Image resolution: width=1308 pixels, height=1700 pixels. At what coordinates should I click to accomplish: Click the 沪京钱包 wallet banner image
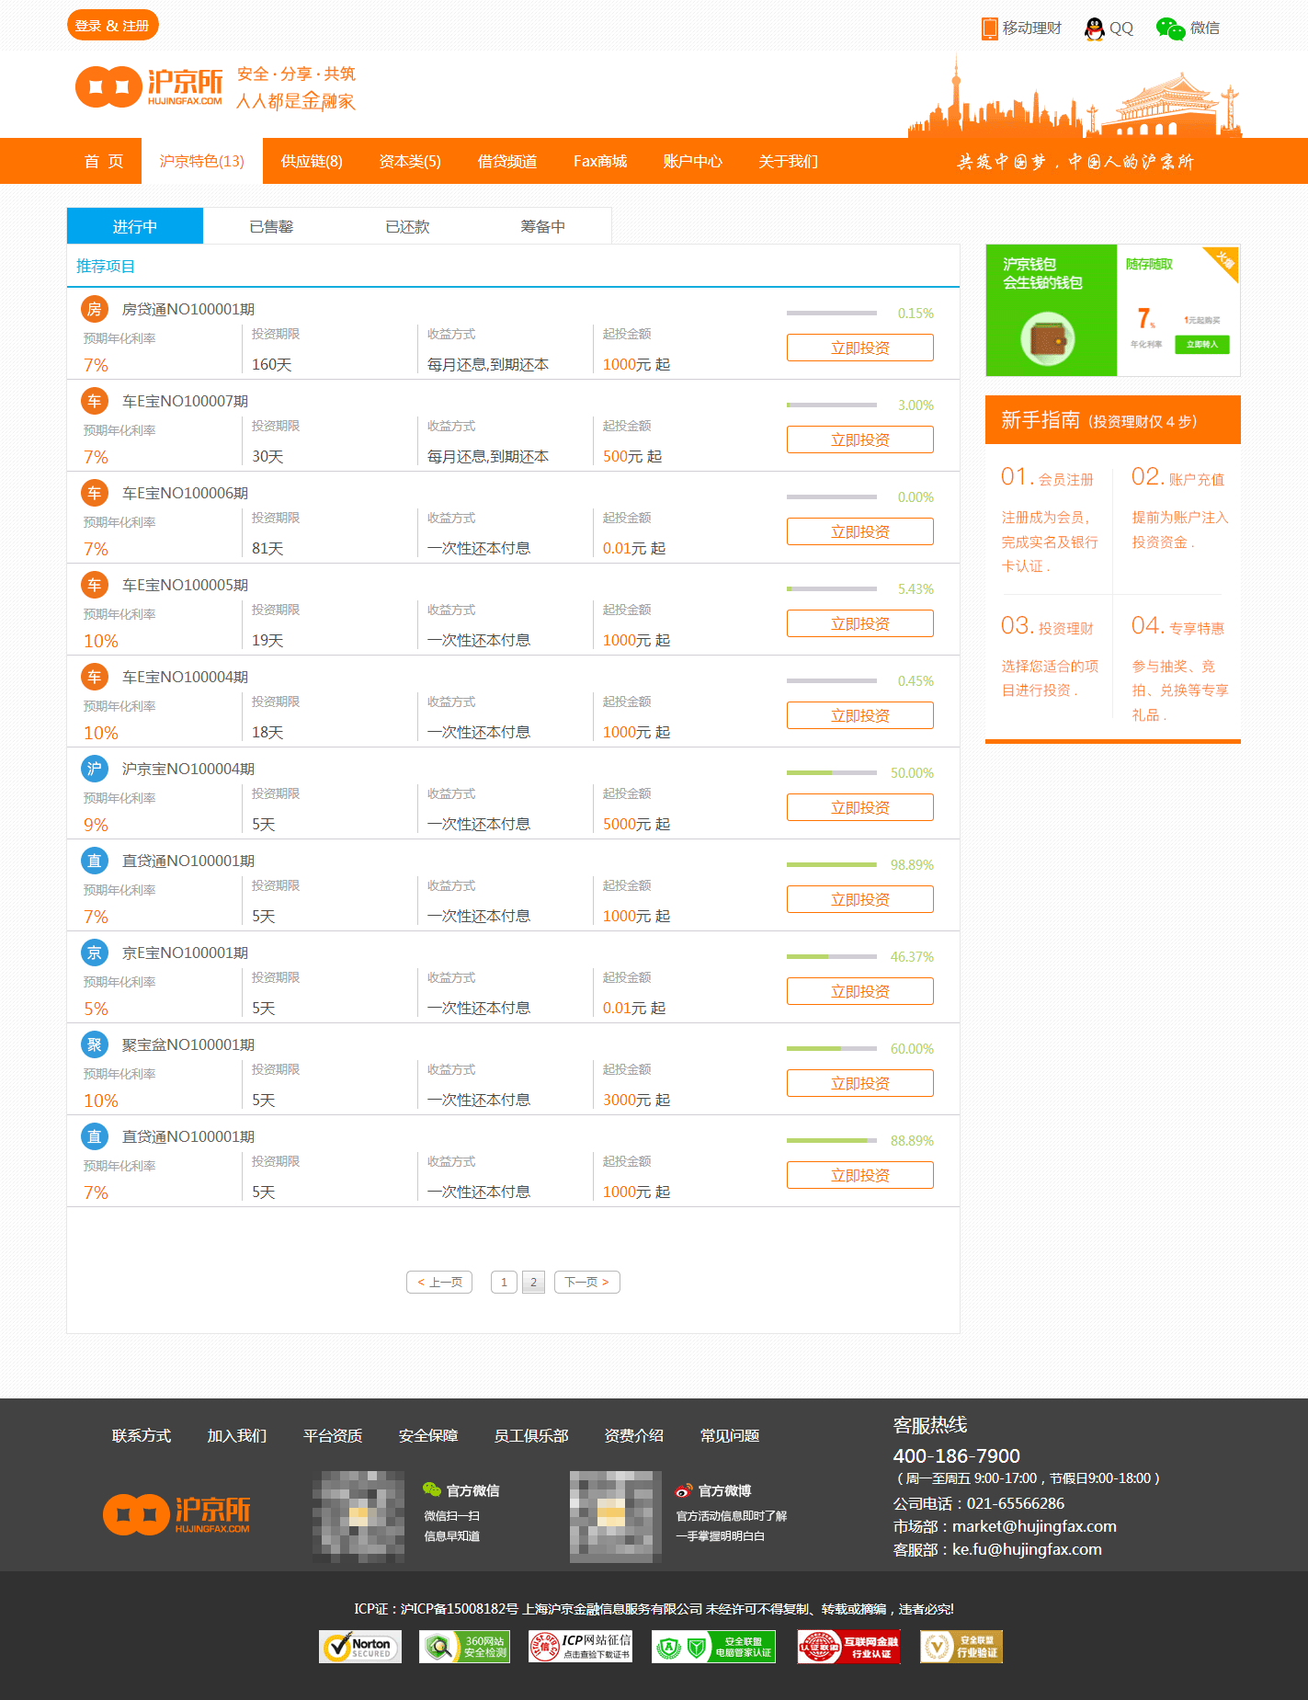1112,310
